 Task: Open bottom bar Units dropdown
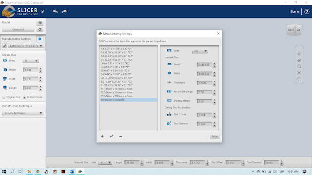(x=105, y=162)
